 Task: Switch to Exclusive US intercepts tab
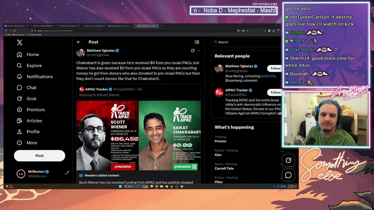tap(93, 26)
